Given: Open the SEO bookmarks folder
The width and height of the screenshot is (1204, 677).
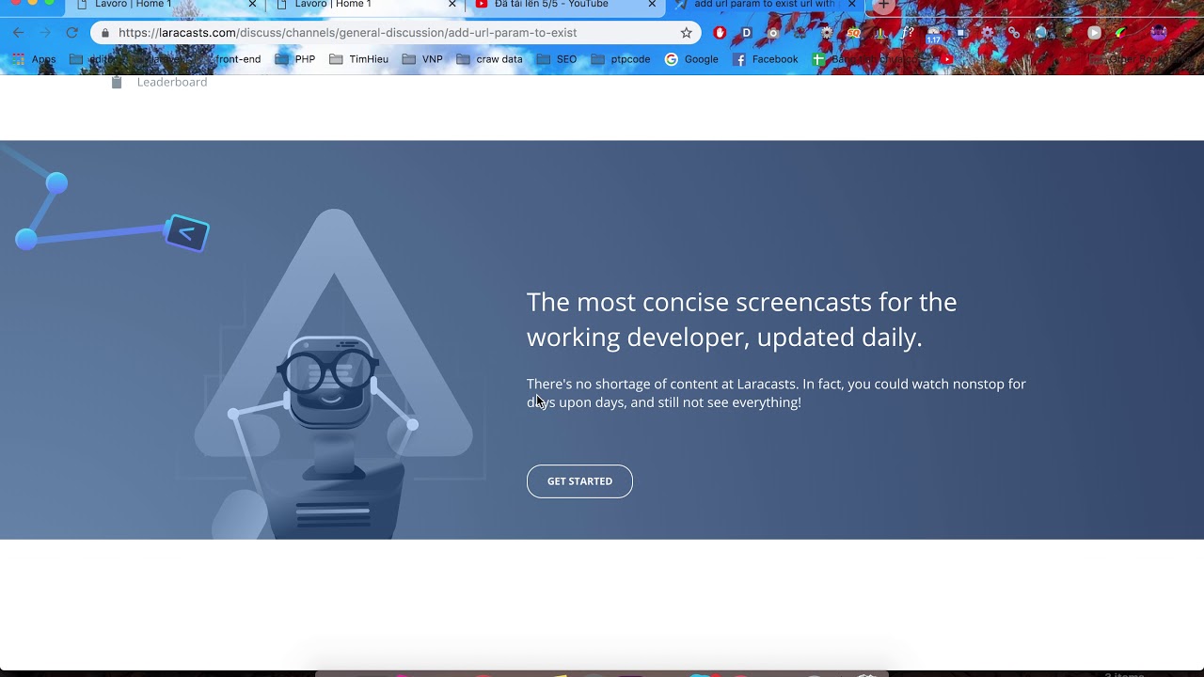Looking at the screenshot, I should click(x=557, y=59).
